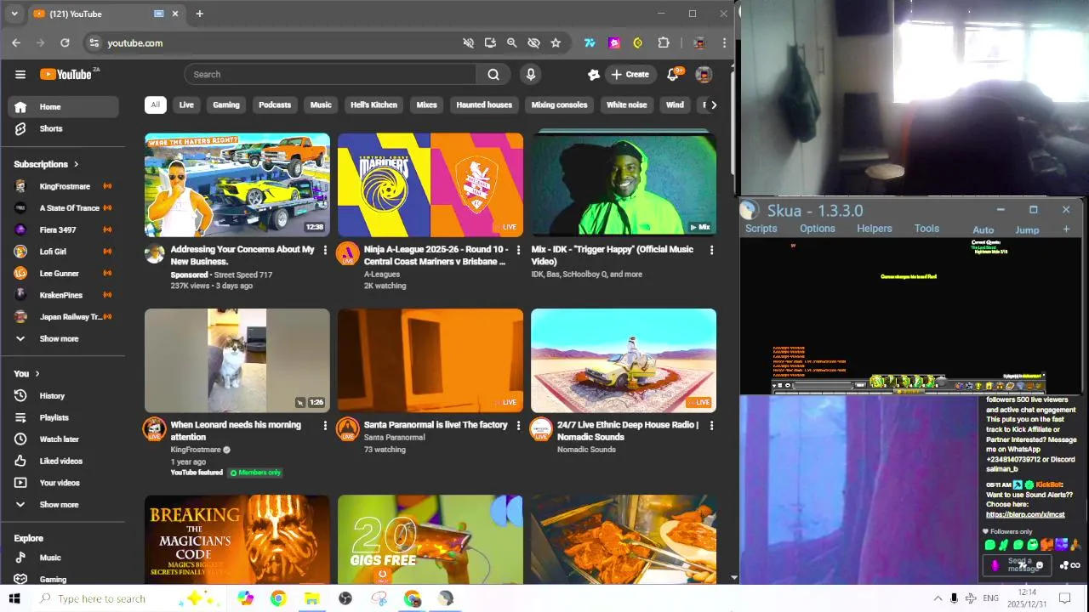This screenshot has height=612, width=1089.
Task: Click the site information icon in address bar
Action: click(x=94, y=42)
